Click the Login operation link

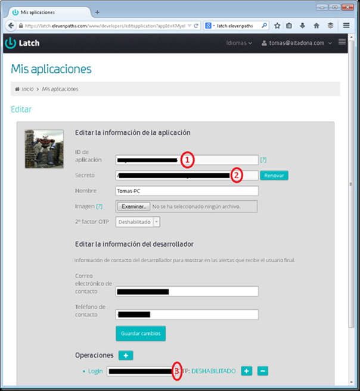[95, 371]
